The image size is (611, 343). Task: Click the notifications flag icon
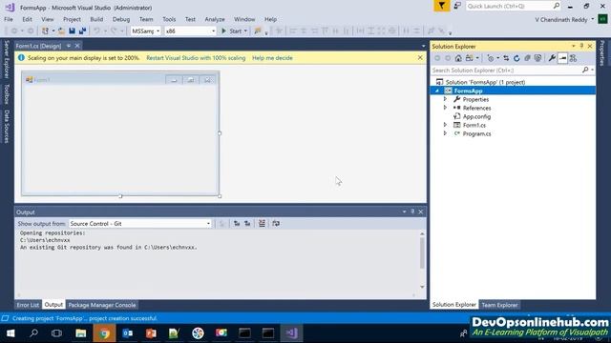(x=441, y=6)
